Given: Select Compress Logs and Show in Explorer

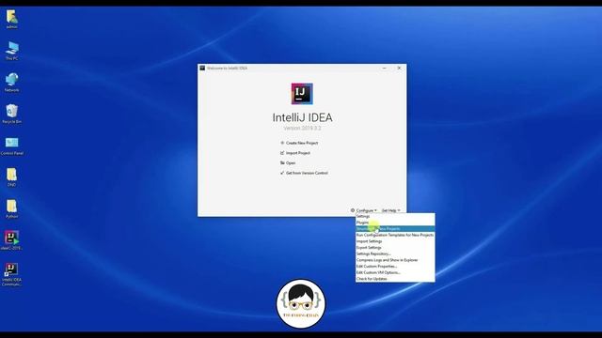Looking at the screenshot, I should [x=395, y=260].
